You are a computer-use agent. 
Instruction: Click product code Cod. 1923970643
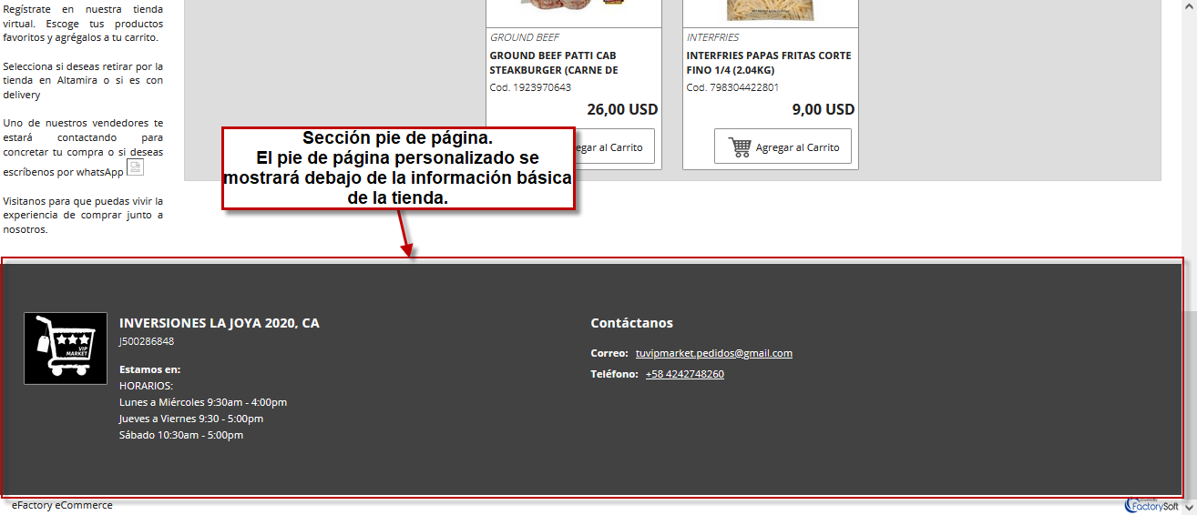coord(530,87)
